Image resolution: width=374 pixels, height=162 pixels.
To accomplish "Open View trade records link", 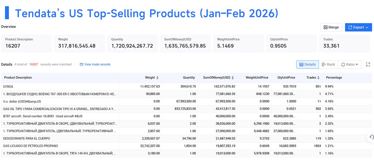I will (x=97, y=64).
